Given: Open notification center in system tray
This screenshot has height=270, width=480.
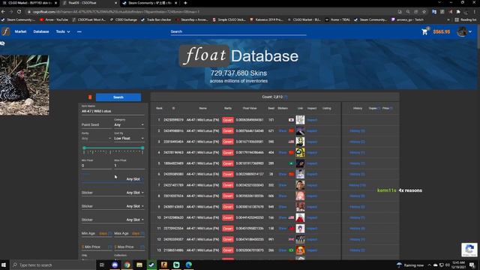Looking at the screenshot, I should pos(472,265).
